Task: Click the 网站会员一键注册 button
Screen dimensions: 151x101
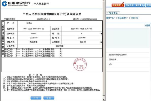Action: pyautogui.click(x=135, y=5)
